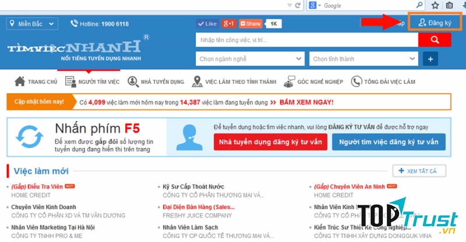
Task: Expand the Chọn ngành nghề dropdown
Action: (250, 59)
